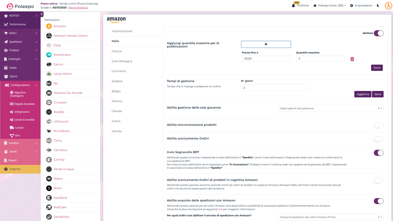Enable Ordini Logistica Amazon switch
Viewport: 393px width, 221px height.
click(379, 180)
